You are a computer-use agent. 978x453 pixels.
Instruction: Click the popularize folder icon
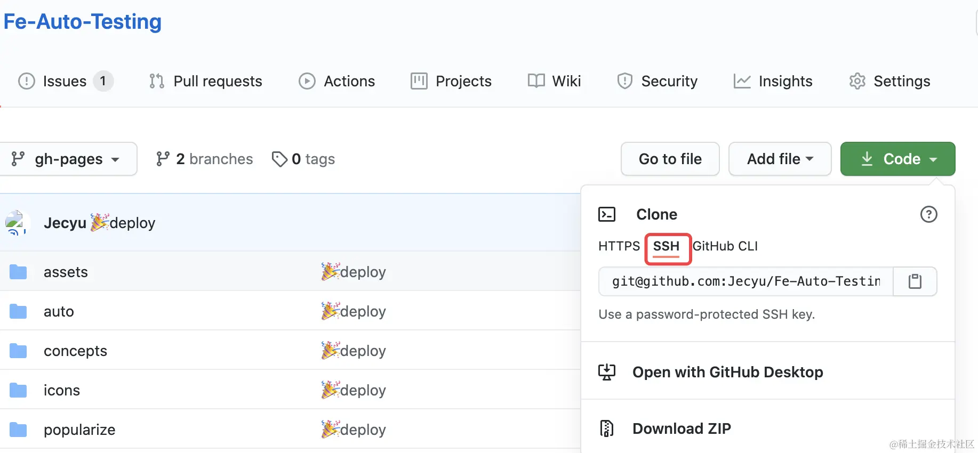click(x=18, y=430)
